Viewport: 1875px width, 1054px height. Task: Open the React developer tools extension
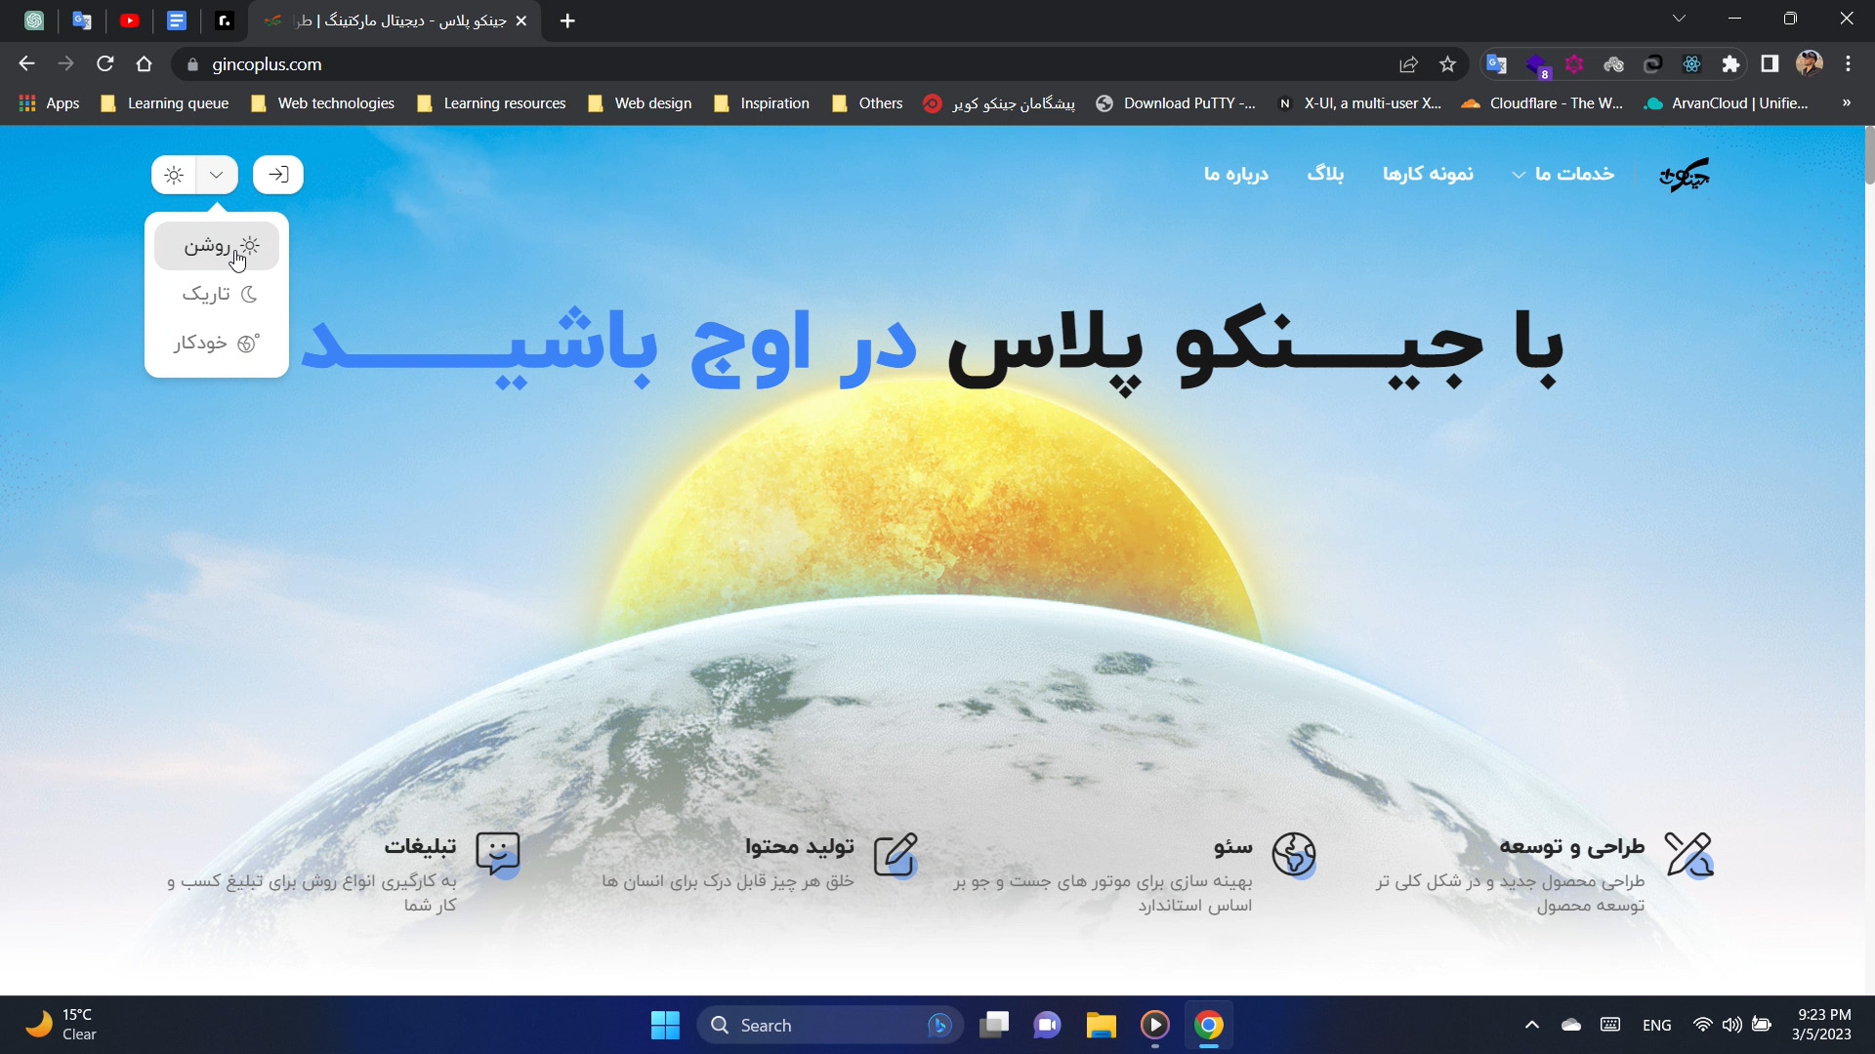tap(1691, 64)
